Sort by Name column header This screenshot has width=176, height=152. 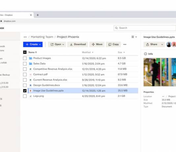tap(33, 52)
